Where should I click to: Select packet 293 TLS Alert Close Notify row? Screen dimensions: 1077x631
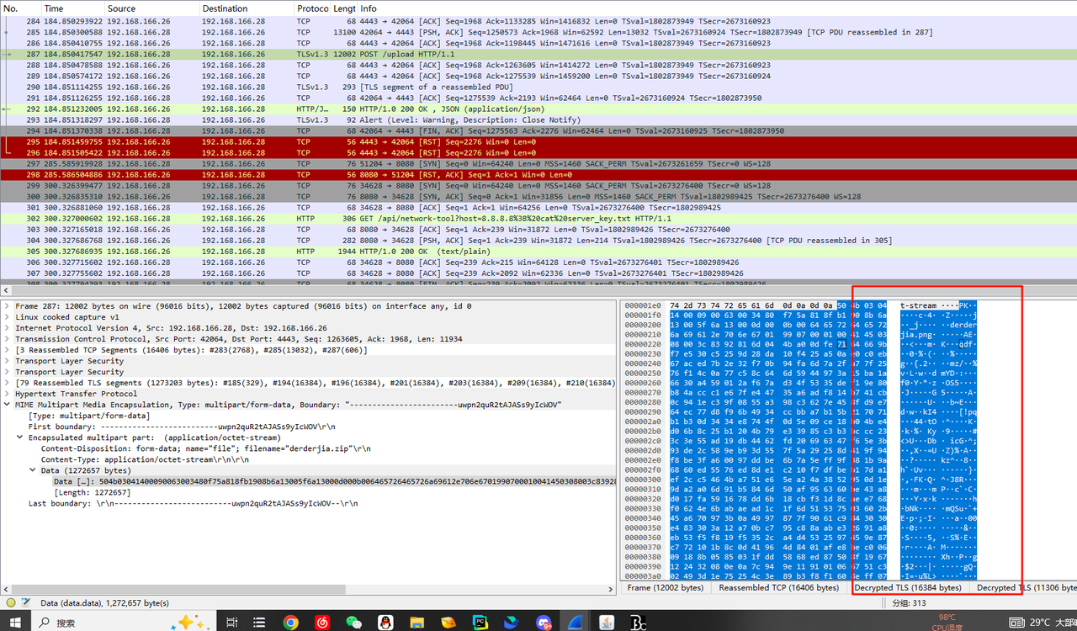pos(538,119)
